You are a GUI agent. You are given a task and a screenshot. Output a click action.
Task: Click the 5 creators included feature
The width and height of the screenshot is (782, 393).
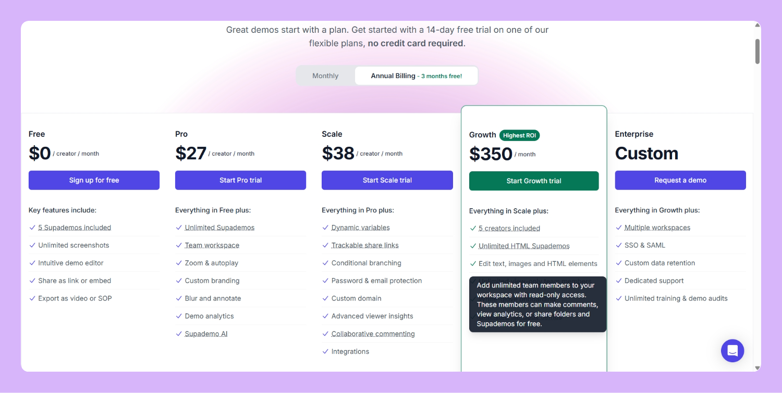point(509,228)
